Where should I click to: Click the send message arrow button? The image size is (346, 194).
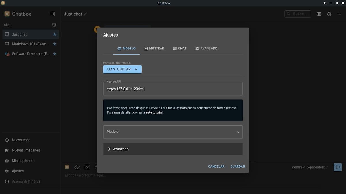338,167
